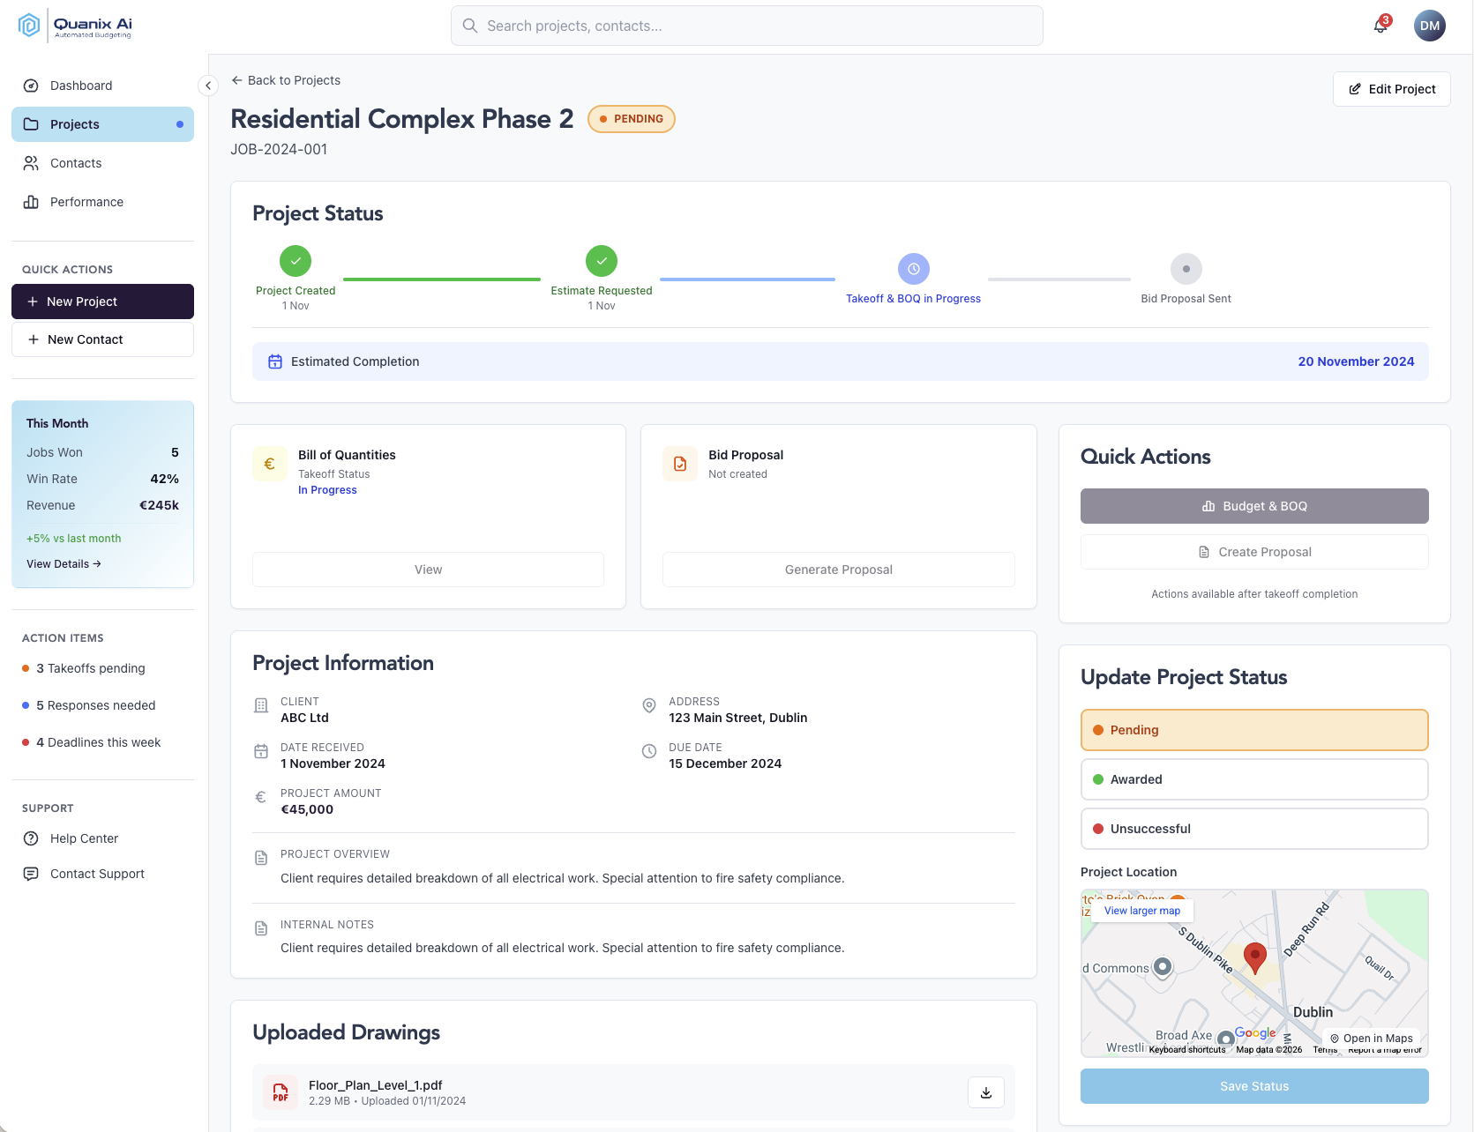Select the Unsuccessful status option
The image size is (1474, 1132).
coord(1253,829)
